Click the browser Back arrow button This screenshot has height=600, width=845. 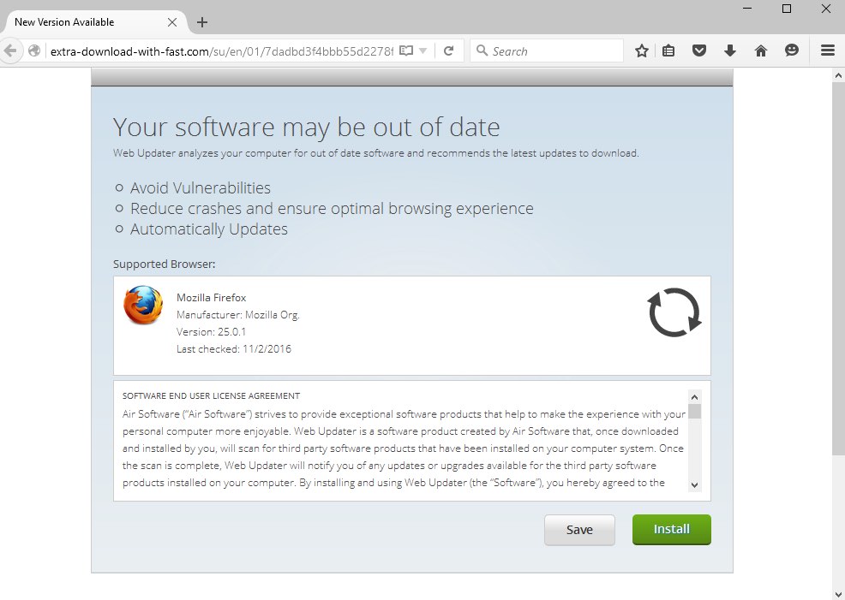point(10,50)
